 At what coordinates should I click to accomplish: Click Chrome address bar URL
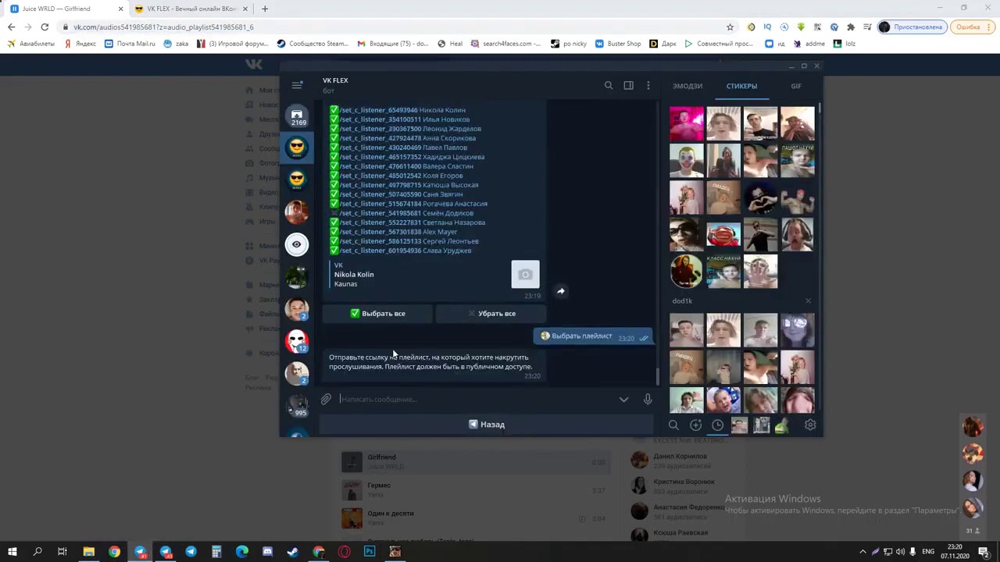pos(164,27)
